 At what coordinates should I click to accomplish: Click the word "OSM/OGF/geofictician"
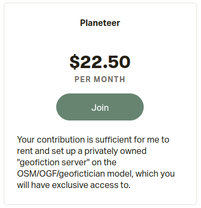click(61, 174)
